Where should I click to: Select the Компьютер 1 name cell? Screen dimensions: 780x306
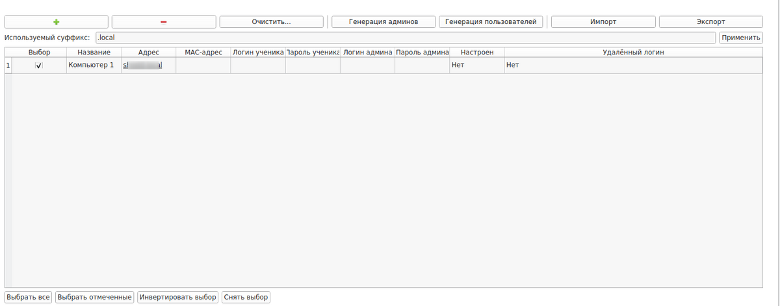tap(94, 65)
